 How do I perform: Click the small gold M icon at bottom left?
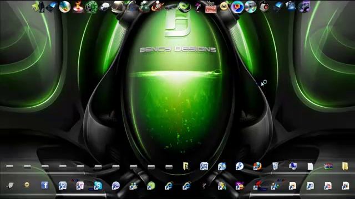(27, 185)
